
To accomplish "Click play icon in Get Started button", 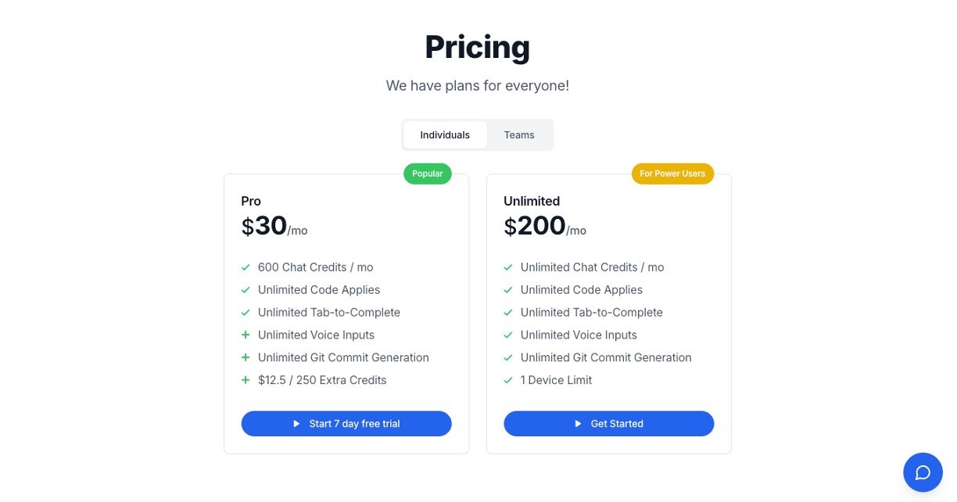I will tap(579, 424).
